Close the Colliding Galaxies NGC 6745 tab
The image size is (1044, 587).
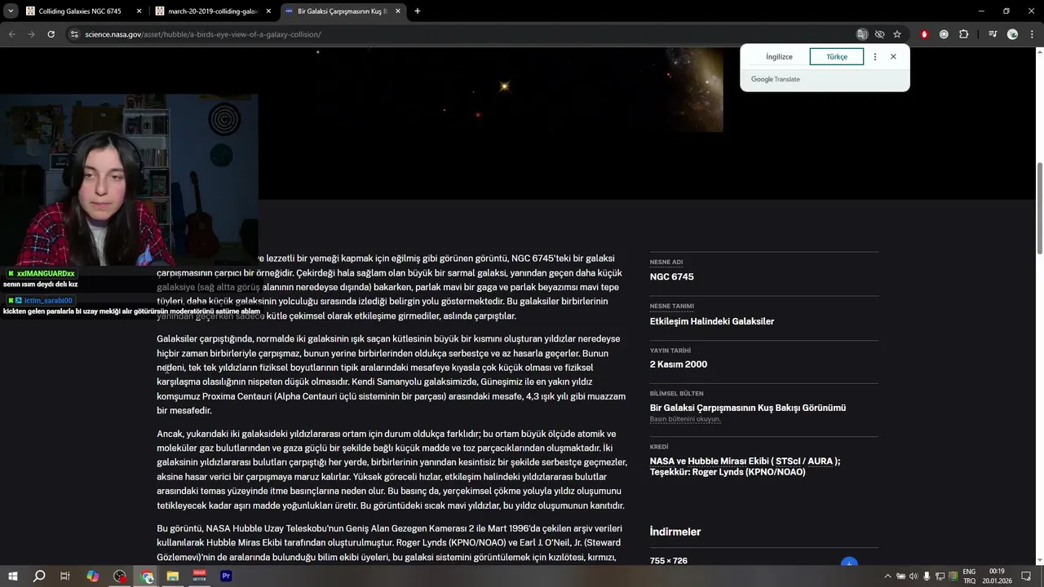pyautogui.click(x=139, y=11)
